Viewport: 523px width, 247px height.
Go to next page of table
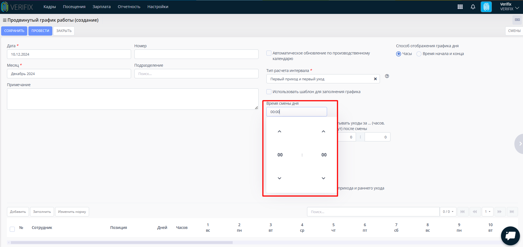pos(500,212)
